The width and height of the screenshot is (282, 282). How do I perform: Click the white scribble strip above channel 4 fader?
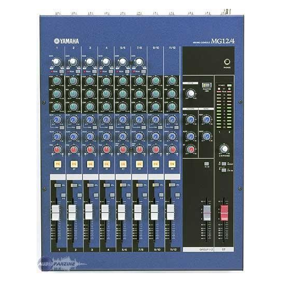tap(107, 177)
